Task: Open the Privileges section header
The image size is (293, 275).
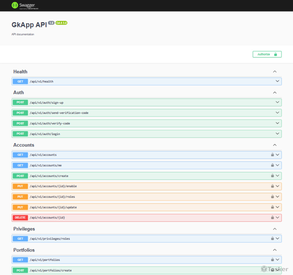Action: (24, 229)
